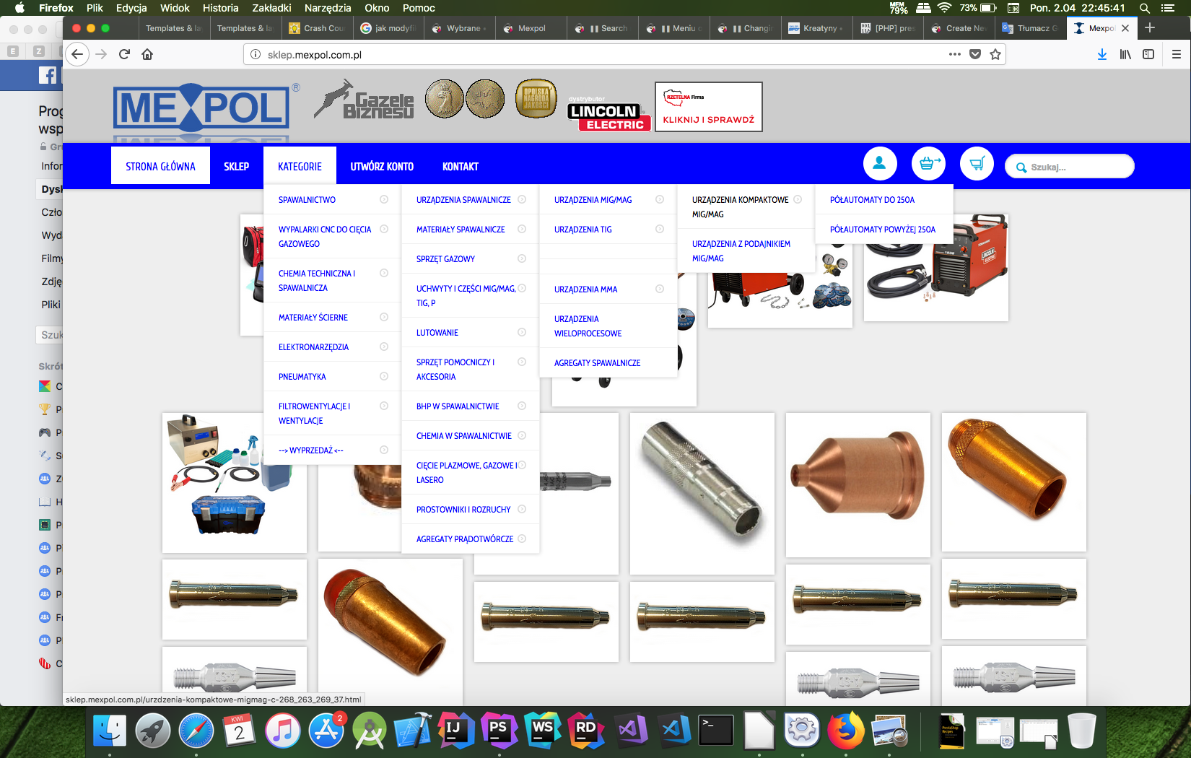Expand the MATERIAŁY ŚCIERNE submenu arrow
1191x758 pixels.
(384, 317)
